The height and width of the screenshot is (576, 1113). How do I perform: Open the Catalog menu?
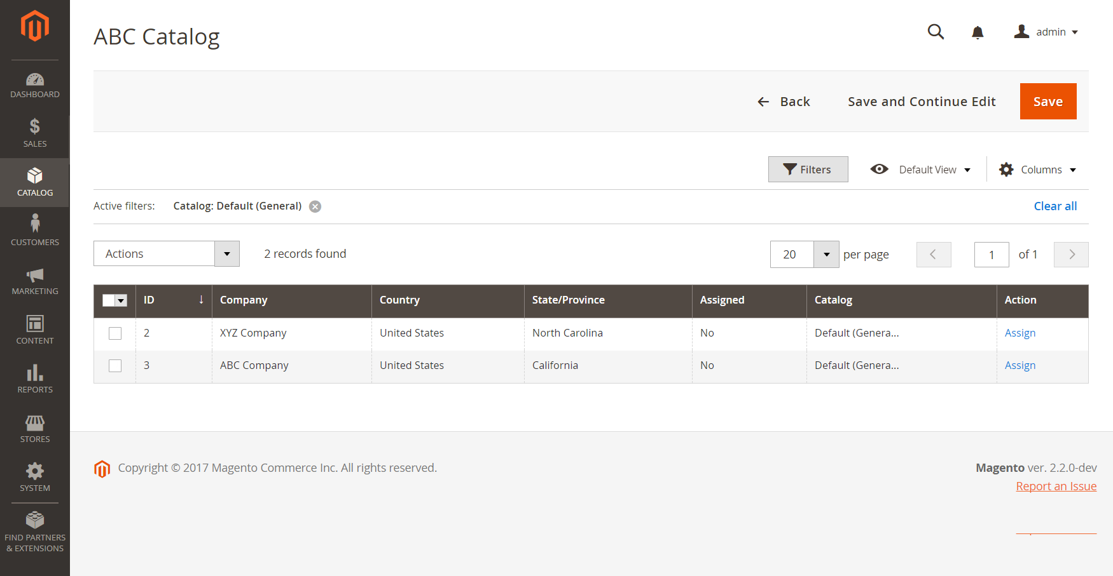(35, 182)
